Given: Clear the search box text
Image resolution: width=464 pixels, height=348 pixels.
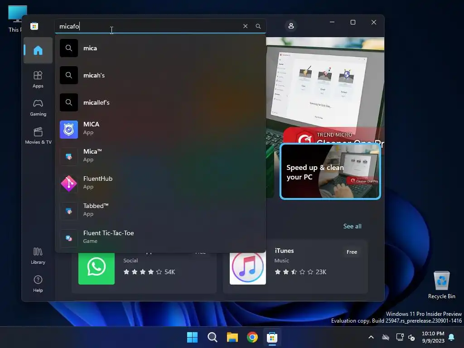Looking at the screenshot, I should pos(245,26).
